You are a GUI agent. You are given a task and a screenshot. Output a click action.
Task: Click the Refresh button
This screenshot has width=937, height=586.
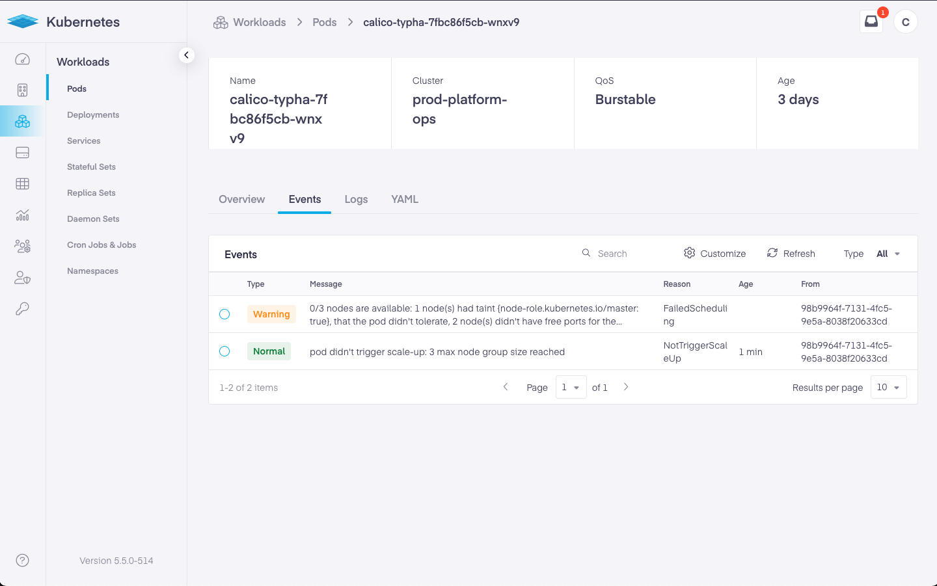coord(791,254)
